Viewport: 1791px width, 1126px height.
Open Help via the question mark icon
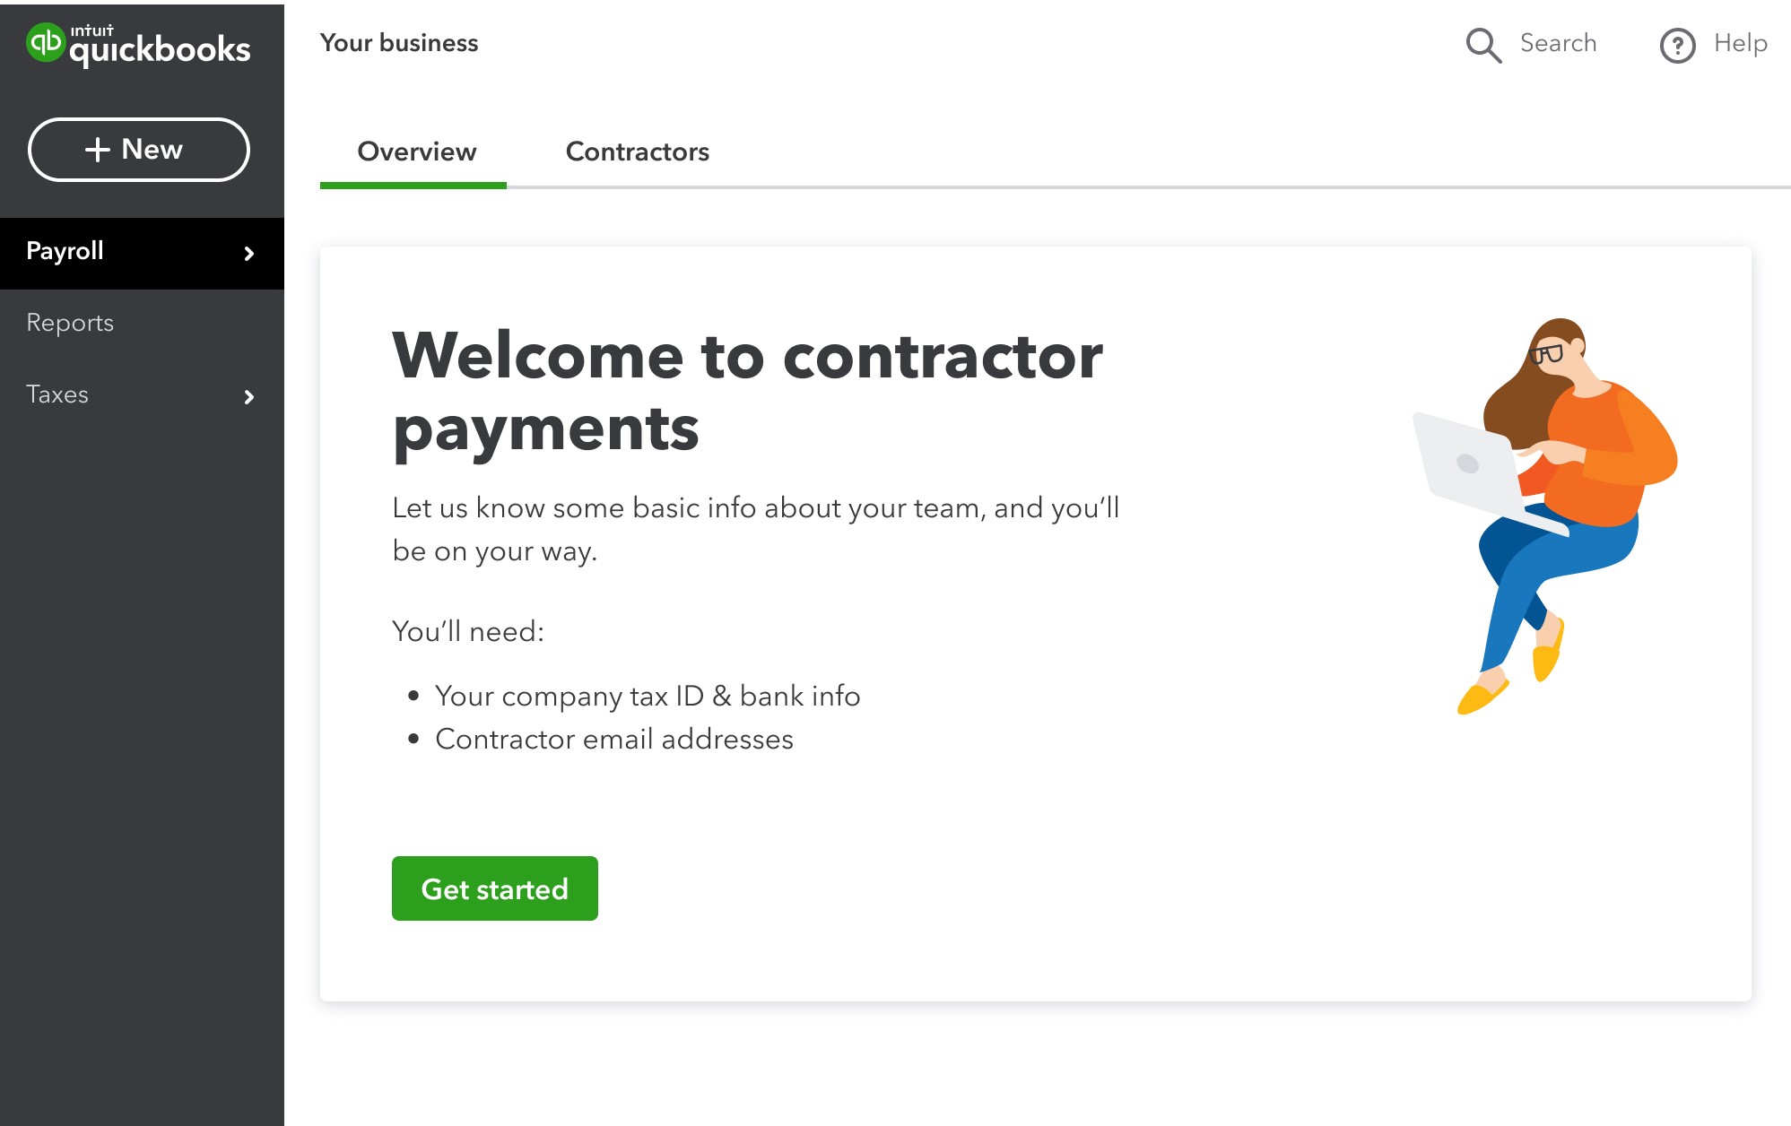pyautogui.click(x=1678, y=44)
